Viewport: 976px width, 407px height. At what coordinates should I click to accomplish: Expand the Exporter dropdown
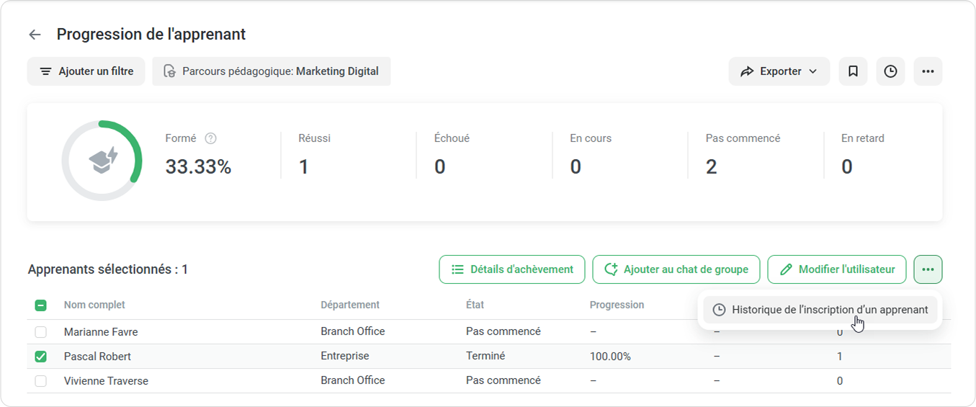click(x=779, y=71)
